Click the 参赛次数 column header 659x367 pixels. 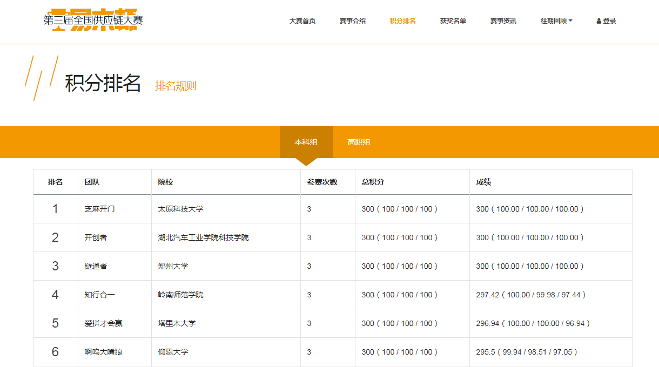pos(322,182)
